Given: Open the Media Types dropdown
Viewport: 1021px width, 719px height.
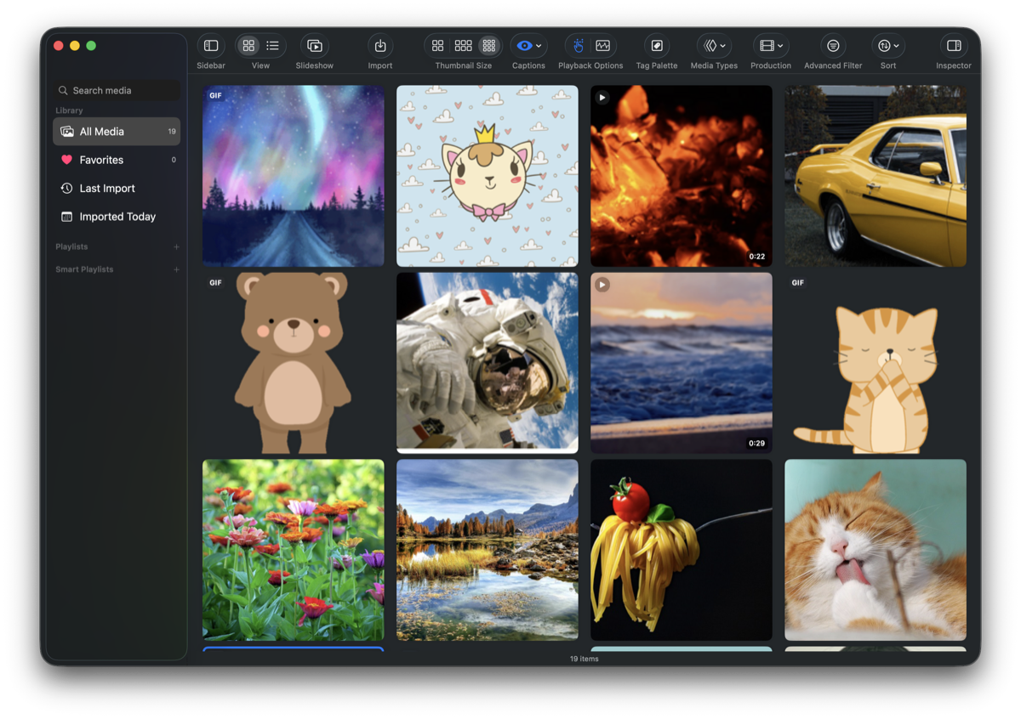Looking at the screenshot, I should [x=713, y=45].
